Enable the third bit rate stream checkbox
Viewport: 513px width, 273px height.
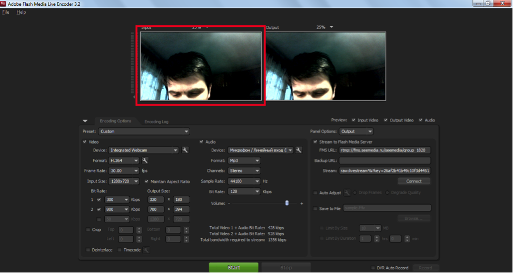(x=99, y=219)
